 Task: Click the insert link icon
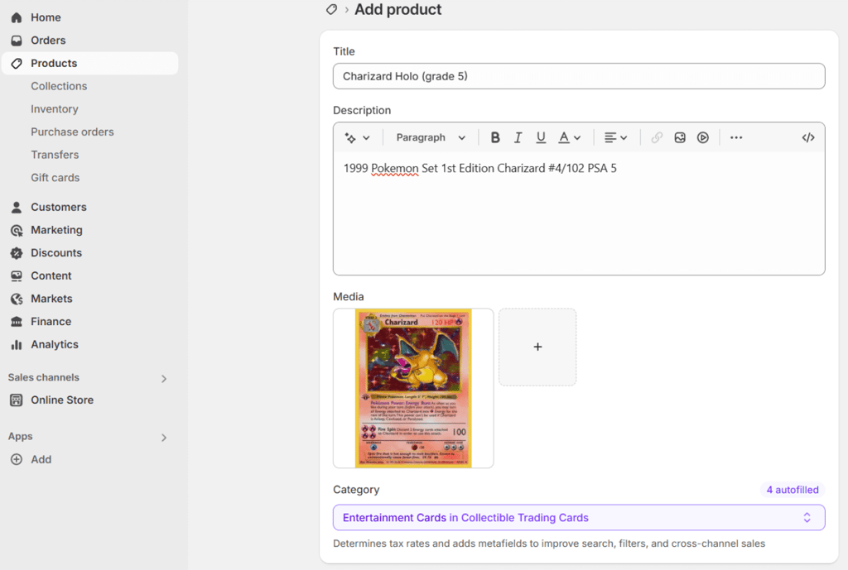point(657,138)
